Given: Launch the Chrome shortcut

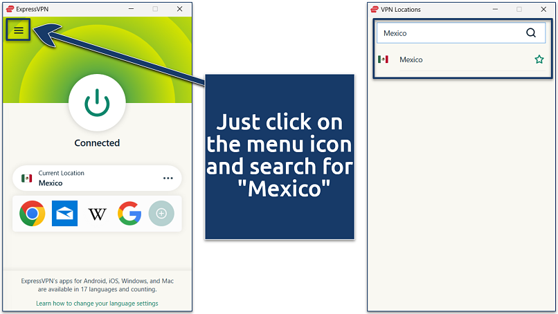Looking at the screenshot, I should point(33,213).
